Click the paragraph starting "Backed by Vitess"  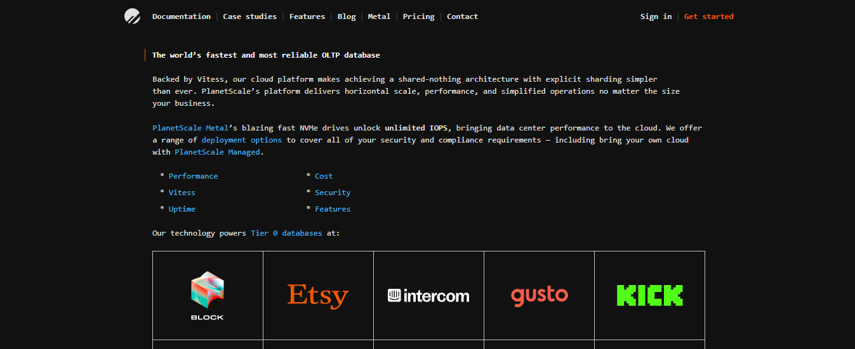click(x=416, y=91)
